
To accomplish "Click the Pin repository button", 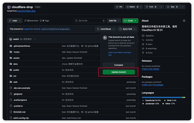I will point(119,7).
